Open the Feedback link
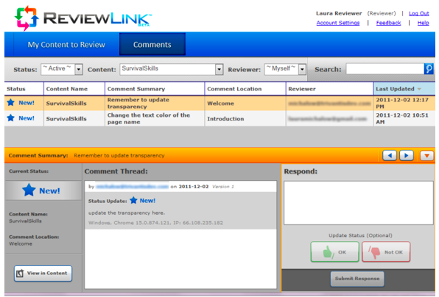Viewport: 439px width, 297px height. (x=388, y=23)
